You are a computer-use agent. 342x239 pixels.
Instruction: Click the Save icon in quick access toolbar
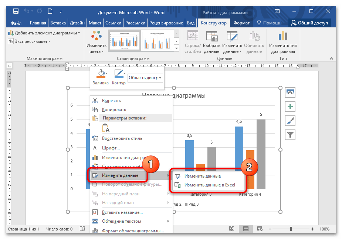[x=16, y=11]
